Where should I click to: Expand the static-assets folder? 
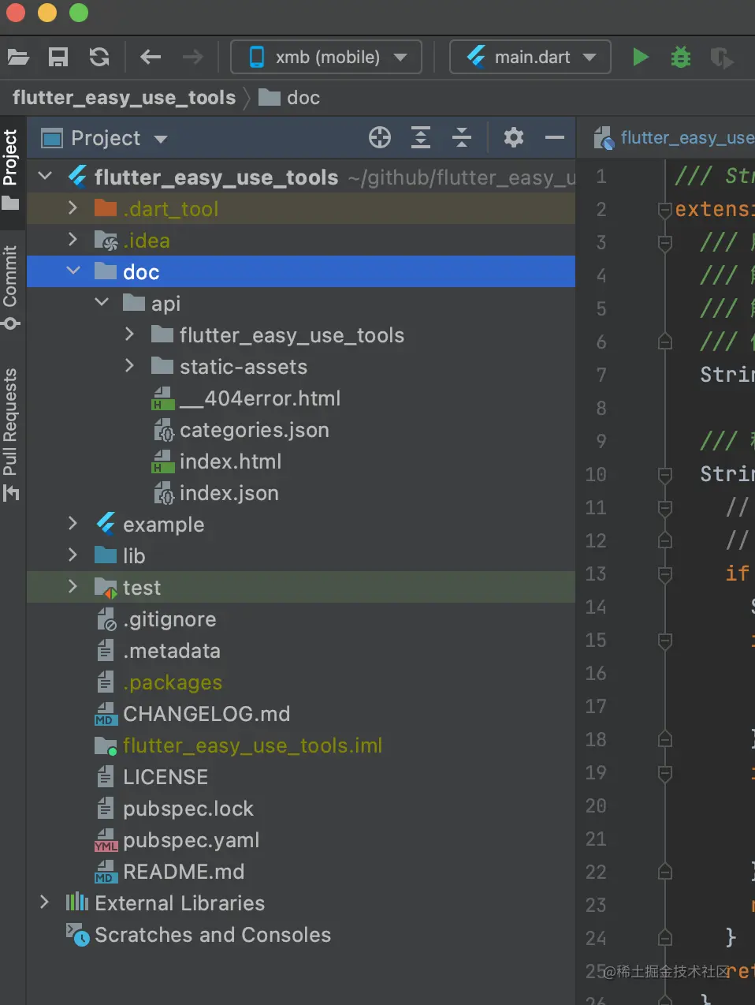(130, 366)
